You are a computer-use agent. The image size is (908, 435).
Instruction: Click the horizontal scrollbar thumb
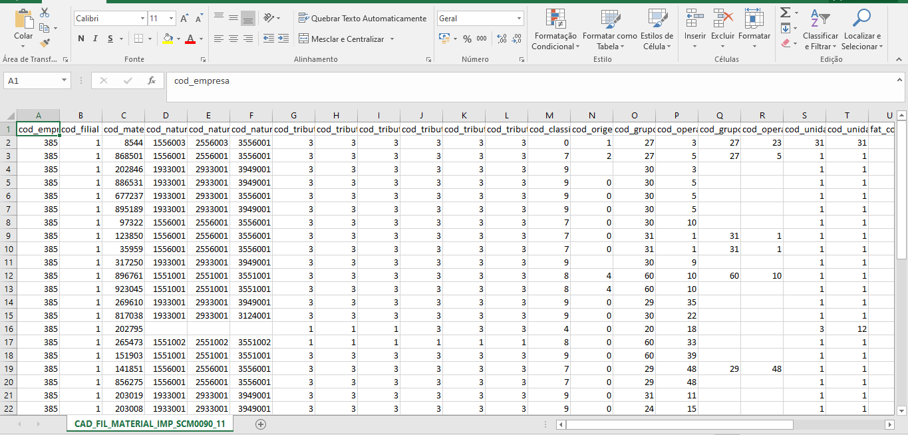681,424
